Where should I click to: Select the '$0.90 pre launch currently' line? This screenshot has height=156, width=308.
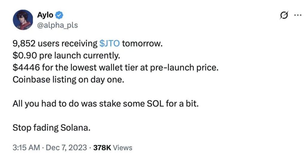pyautogui.click(x=66, y=56)
